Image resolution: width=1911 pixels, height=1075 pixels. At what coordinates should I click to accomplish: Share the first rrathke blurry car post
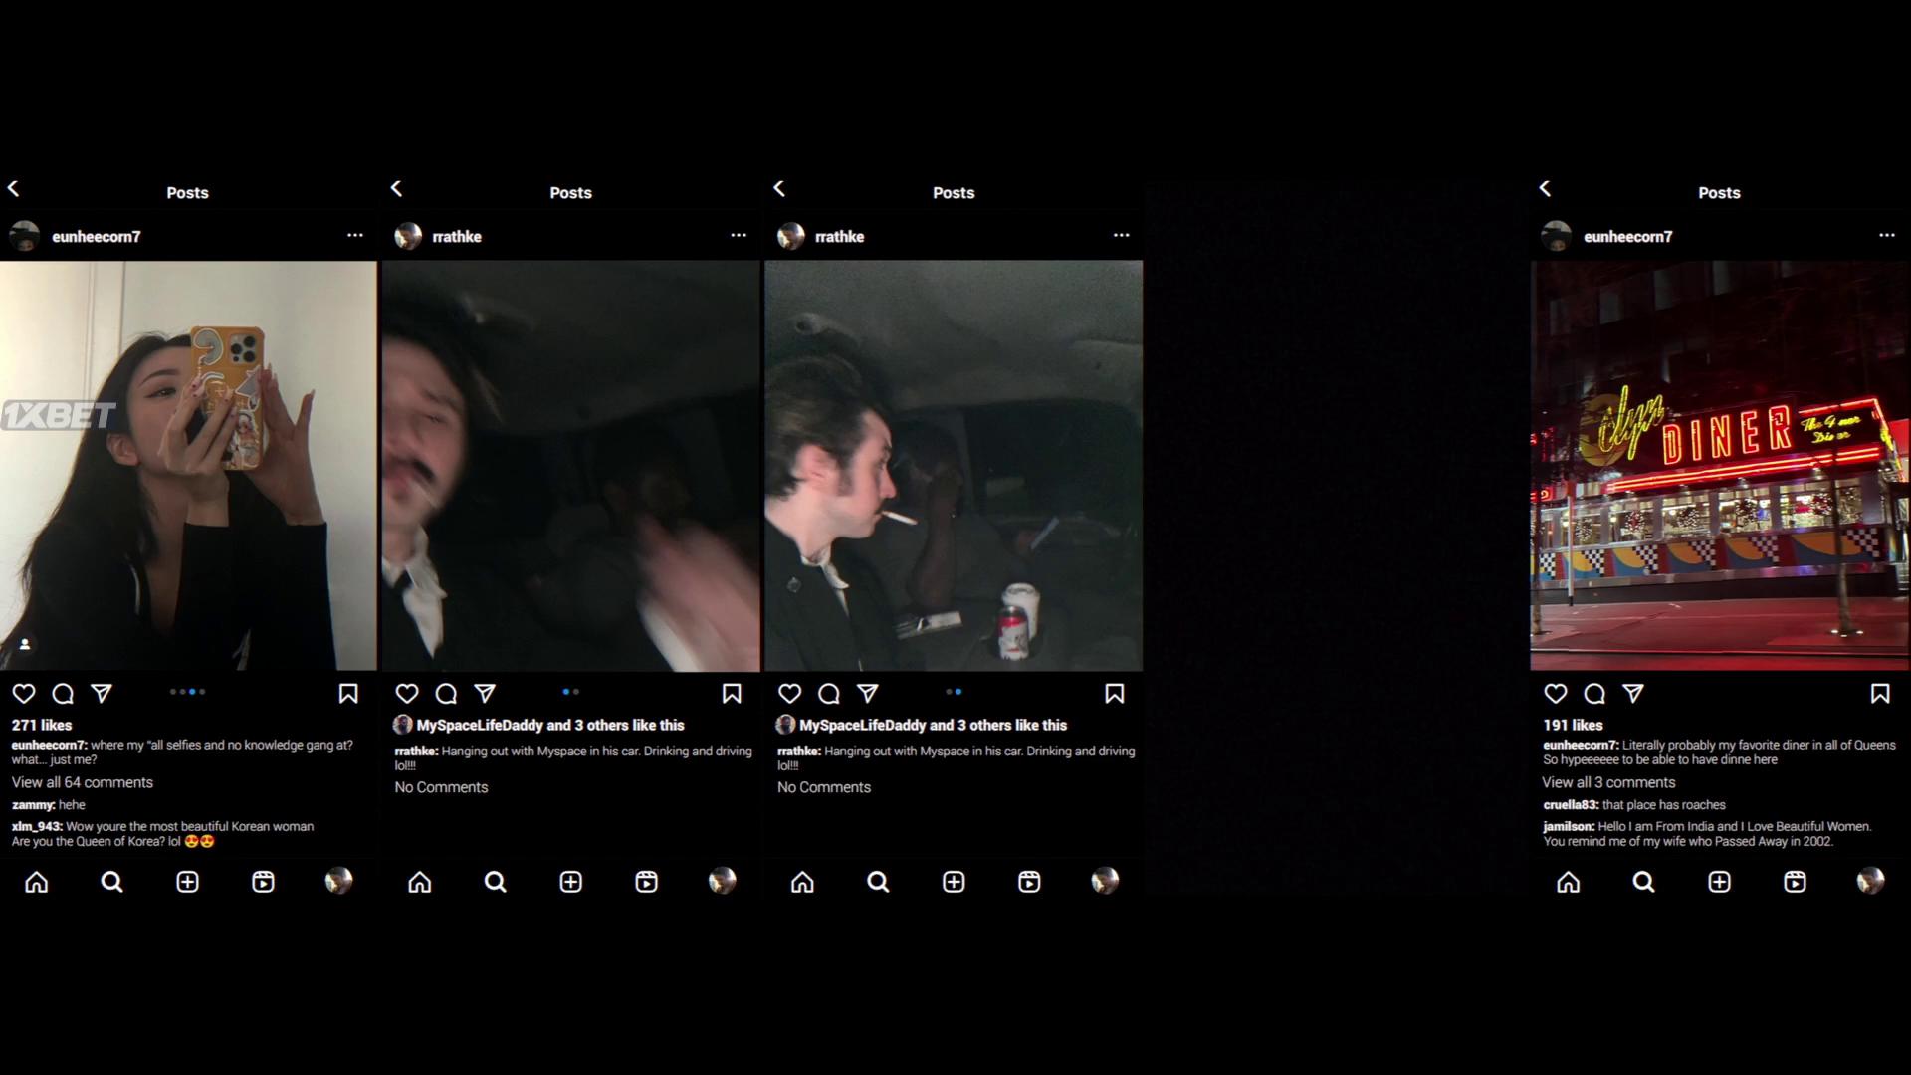pos(485,694)
